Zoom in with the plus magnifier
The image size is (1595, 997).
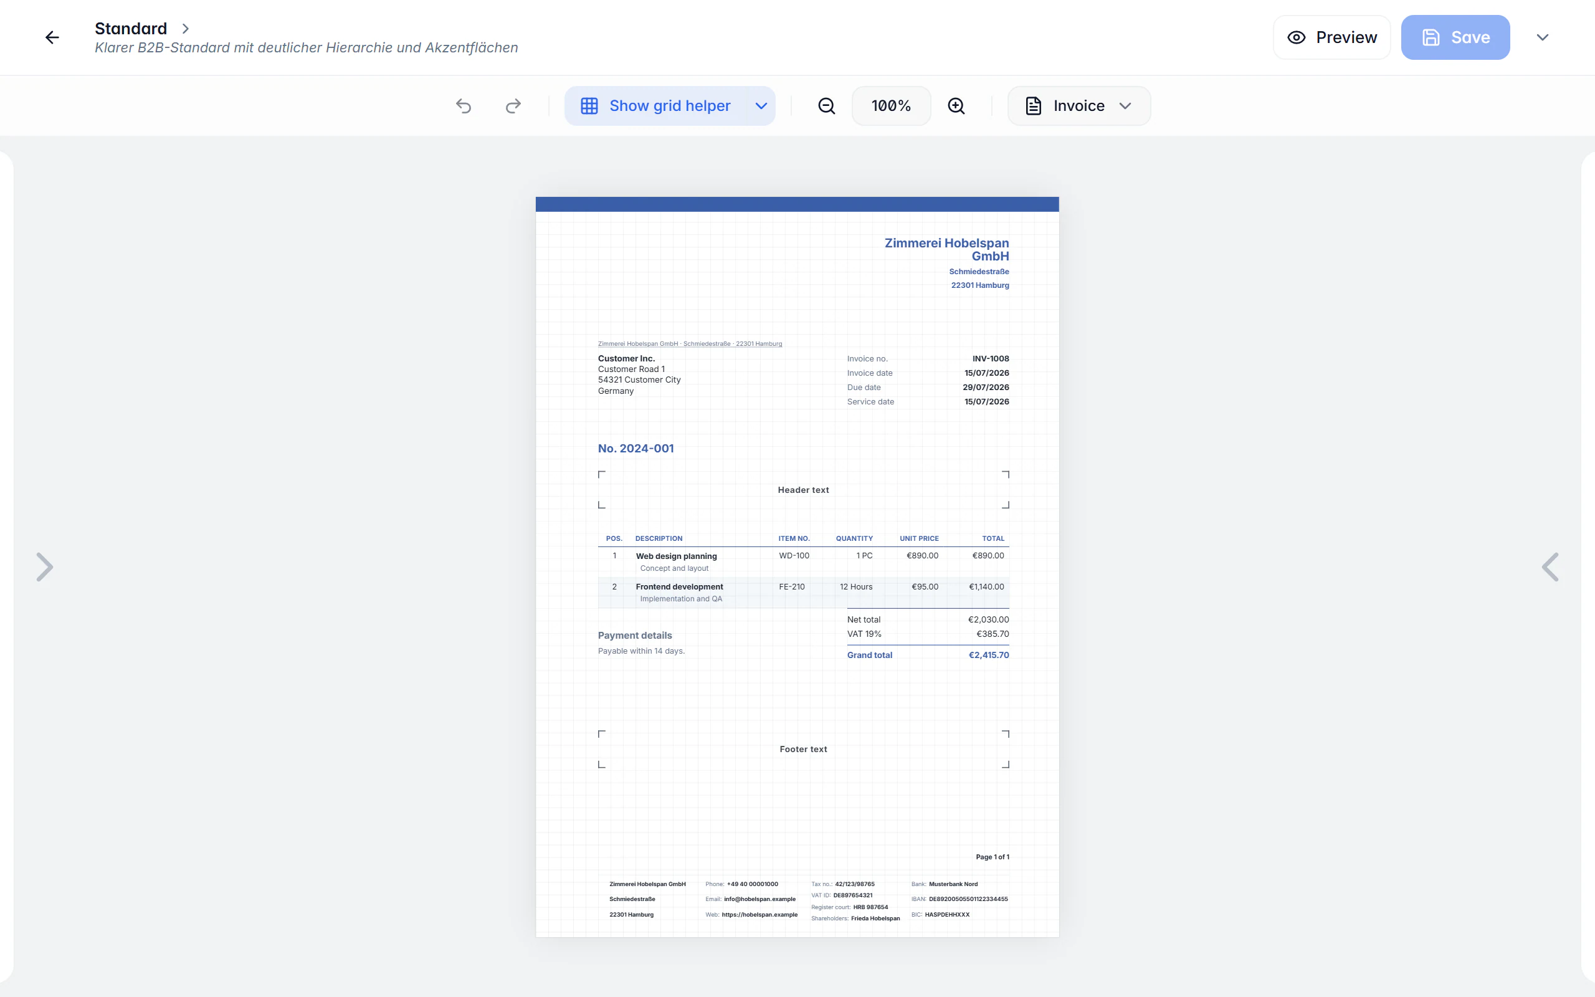956,105
